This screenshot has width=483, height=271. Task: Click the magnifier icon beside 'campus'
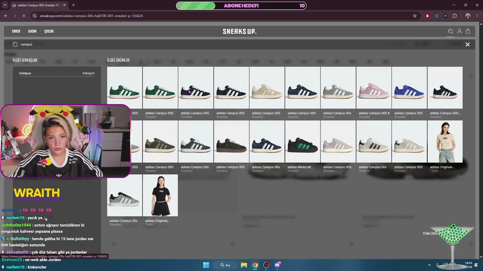(15, 44)
